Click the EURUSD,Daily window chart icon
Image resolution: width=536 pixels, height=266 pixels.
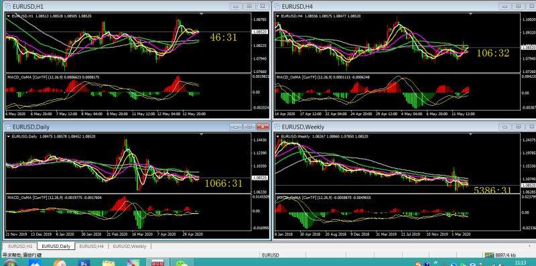tap(8, 127)
